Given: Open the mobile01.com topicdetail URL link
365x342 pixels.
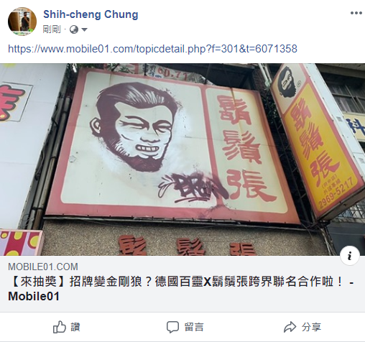Looking at the screenshot, I should coord(152,49).
